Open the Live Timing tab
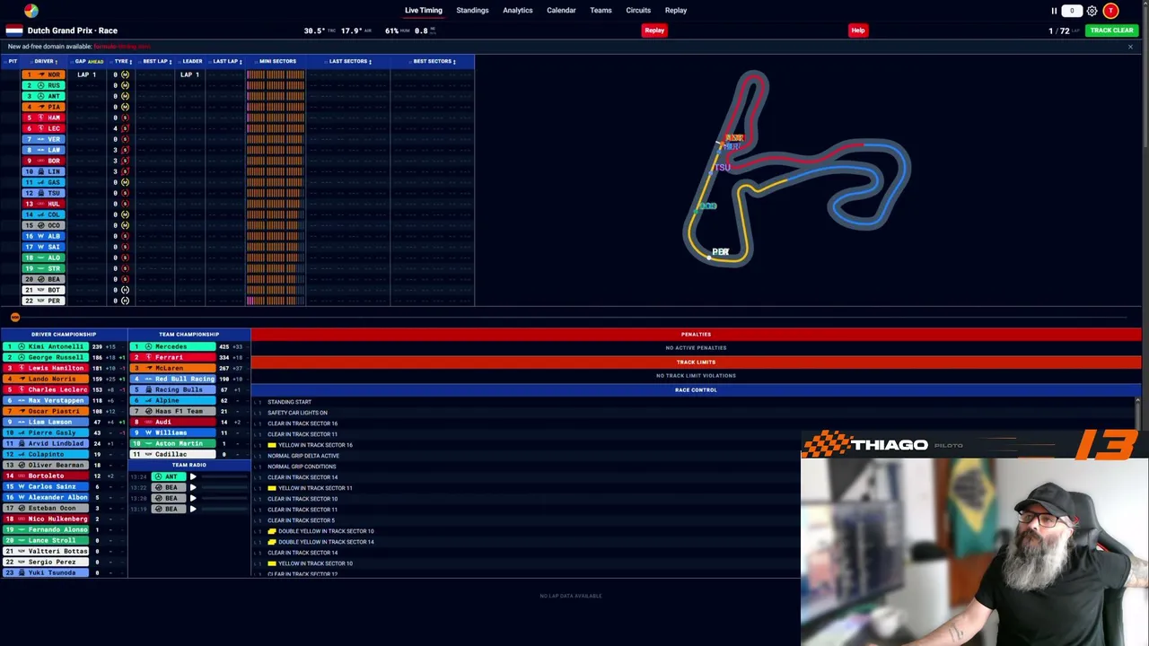The width and height of the screenshot is (1149, 646). coord(424,11)
